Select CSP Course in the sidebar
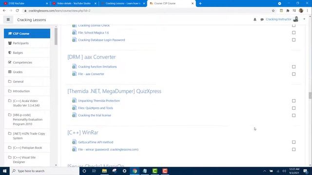 27,34
